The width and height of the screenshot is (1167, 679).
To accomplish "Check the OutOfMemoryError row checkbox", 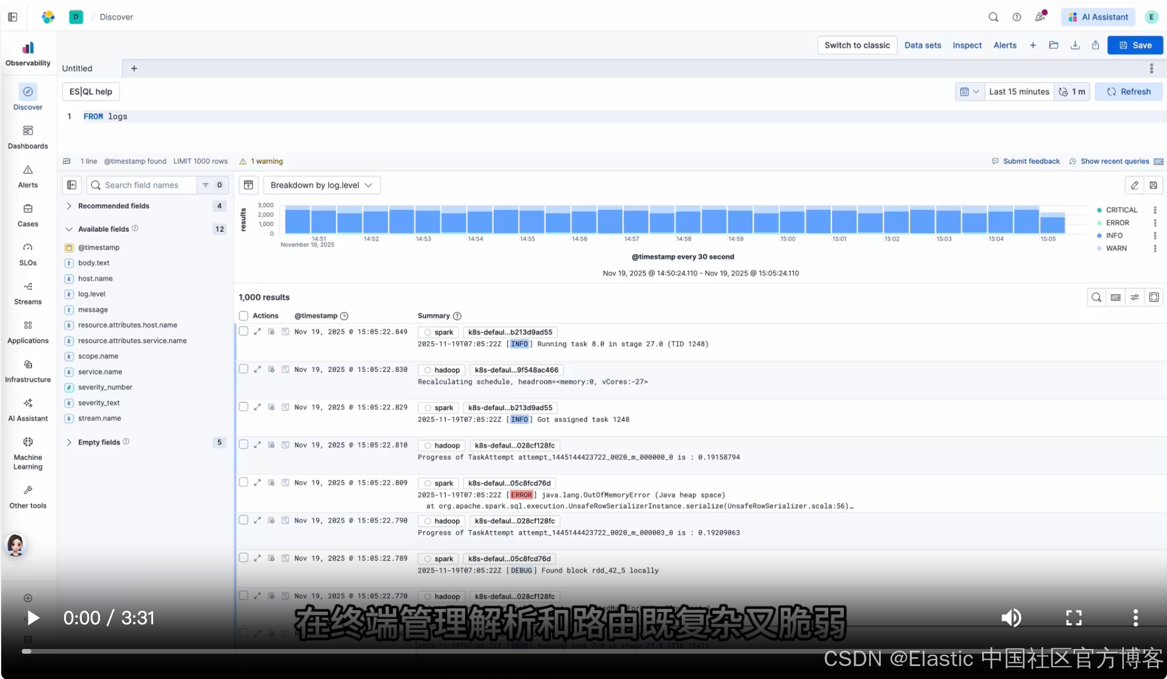I will pyautogui.click(x=243, y=482).
